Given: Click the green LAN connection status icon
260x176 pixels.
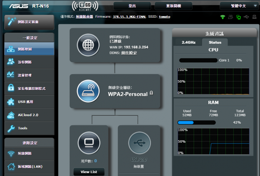Looking at the screenshot, I should 238,17.
